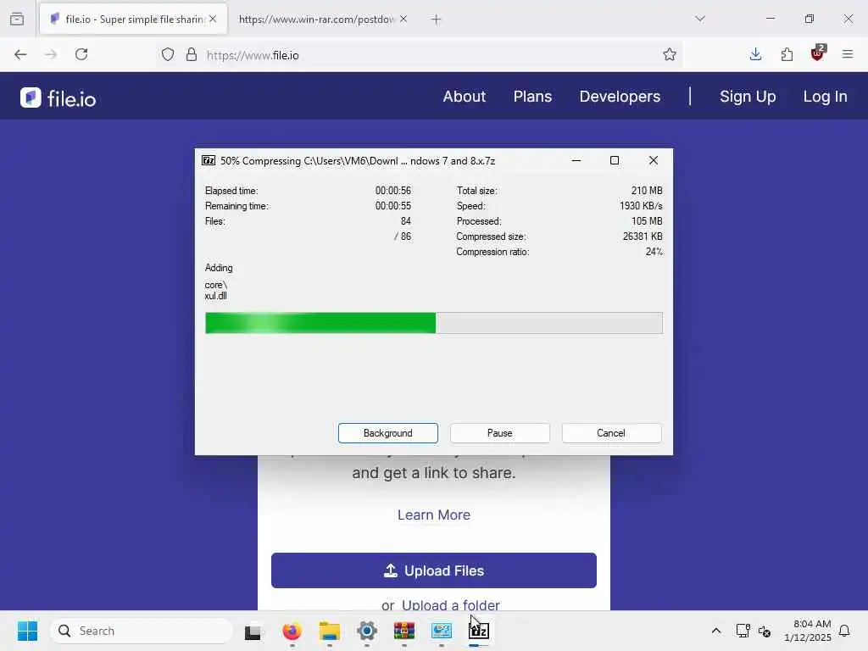This screenshot has width=868, height=651.
Task: Click the green compression progress bar
Action: point(433,323)
